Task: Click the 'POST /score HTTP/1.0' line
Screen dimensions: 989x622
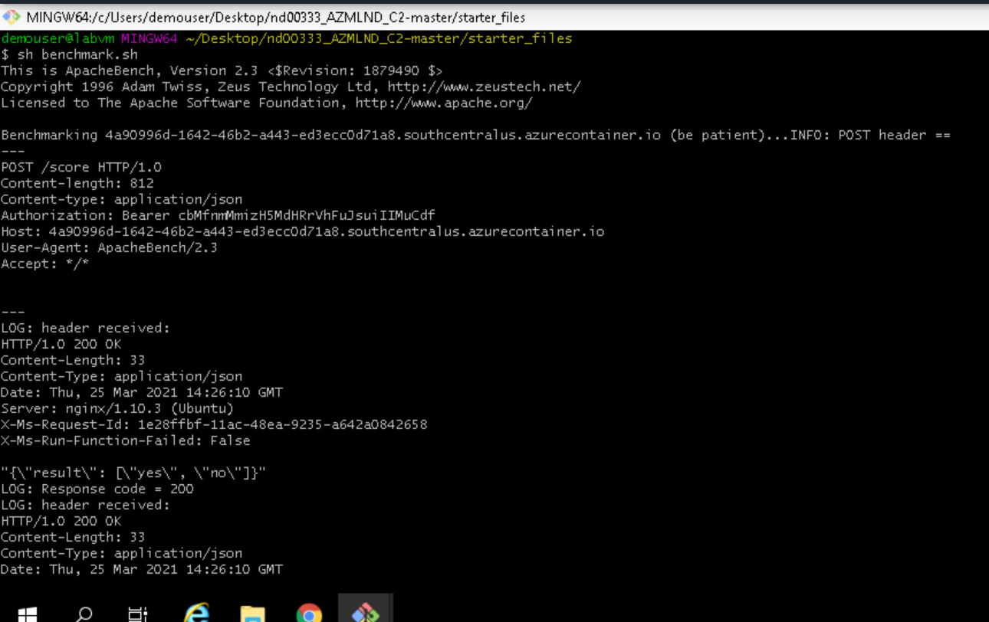Action: 81,167
